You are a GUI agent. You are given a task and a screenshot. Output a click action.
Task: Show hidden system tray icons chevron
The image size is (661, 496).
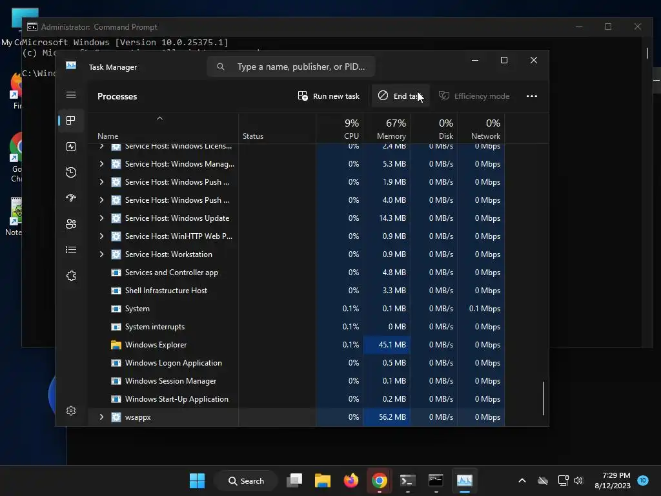[x=522, y=480]
